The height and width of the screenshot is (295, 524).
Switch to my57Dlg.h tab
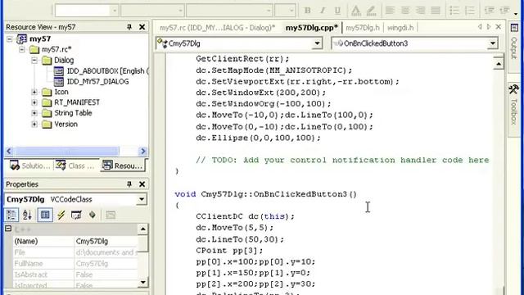click(x=363, y=28)
